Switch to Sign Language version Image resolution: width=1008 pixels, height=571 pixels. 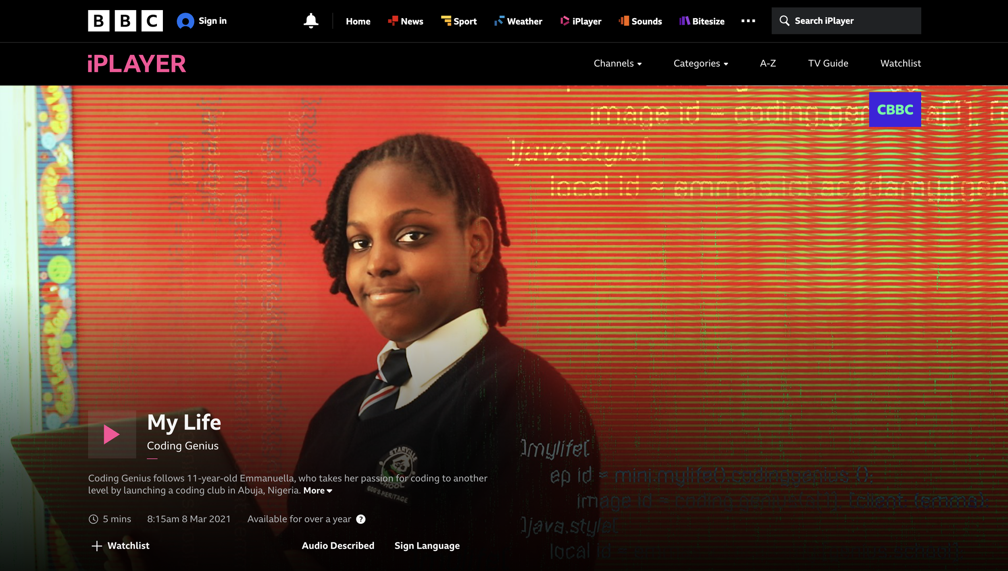[x=427, y=546]
